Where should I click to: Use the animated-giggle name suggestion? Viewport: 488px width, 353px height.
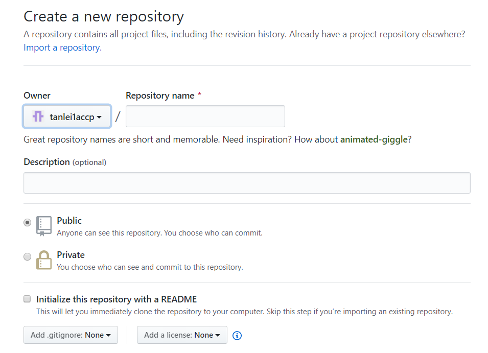(x=374, y=139)
